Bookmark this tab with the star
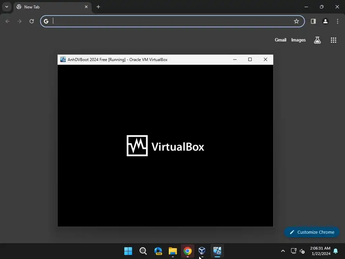 (296, 21)
